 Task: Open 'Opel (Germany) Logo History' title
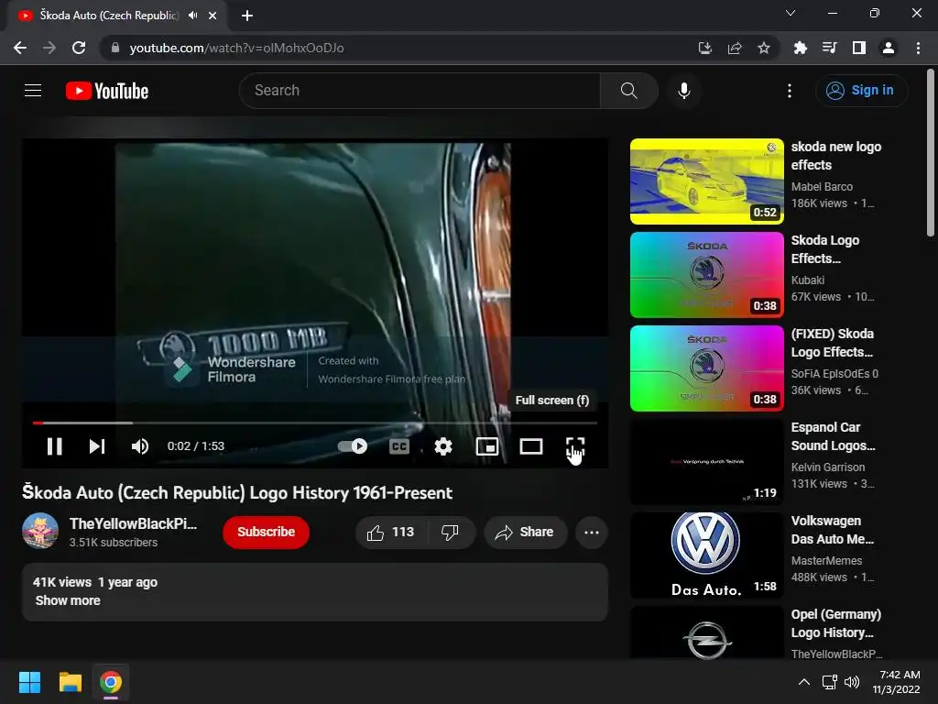835,623
